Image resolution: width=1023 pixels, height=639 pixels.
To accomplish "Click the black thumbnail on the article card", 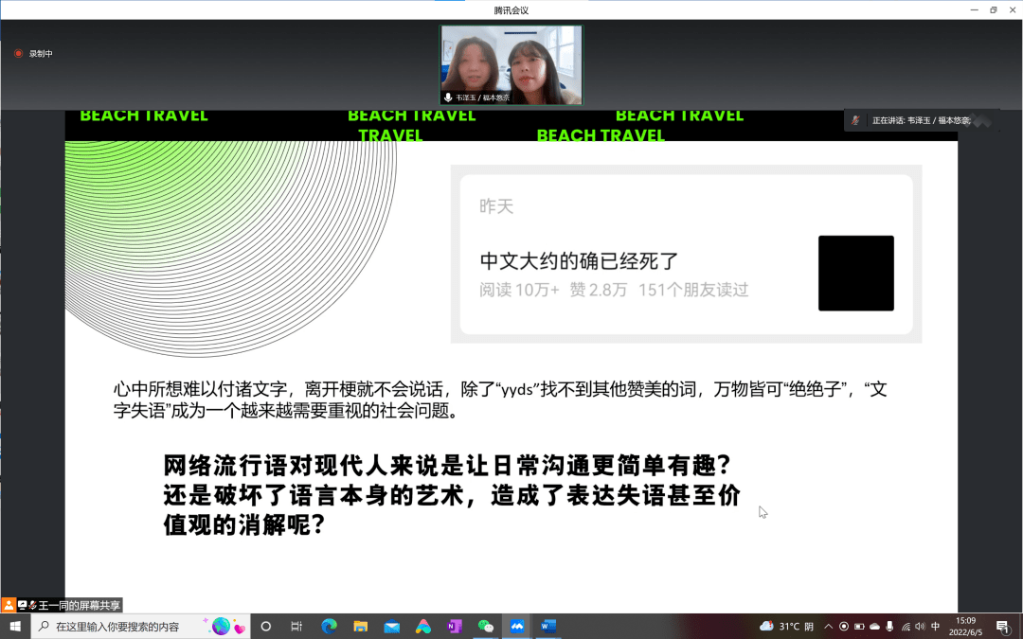I will point(856,274).
